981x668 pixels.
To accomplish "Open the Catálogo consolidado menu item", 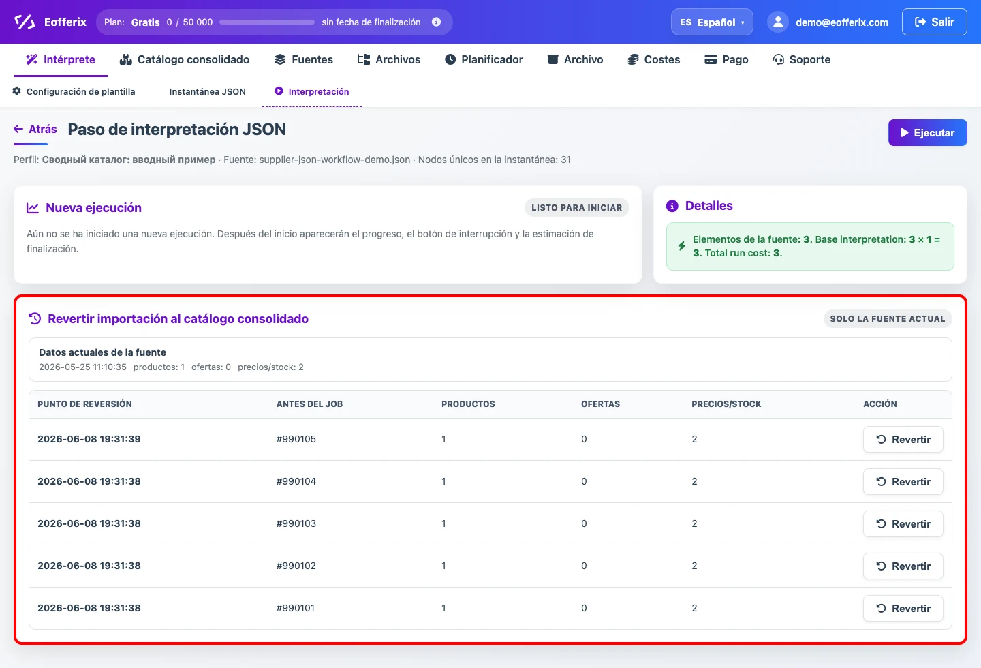I will (x=185, y=59).
